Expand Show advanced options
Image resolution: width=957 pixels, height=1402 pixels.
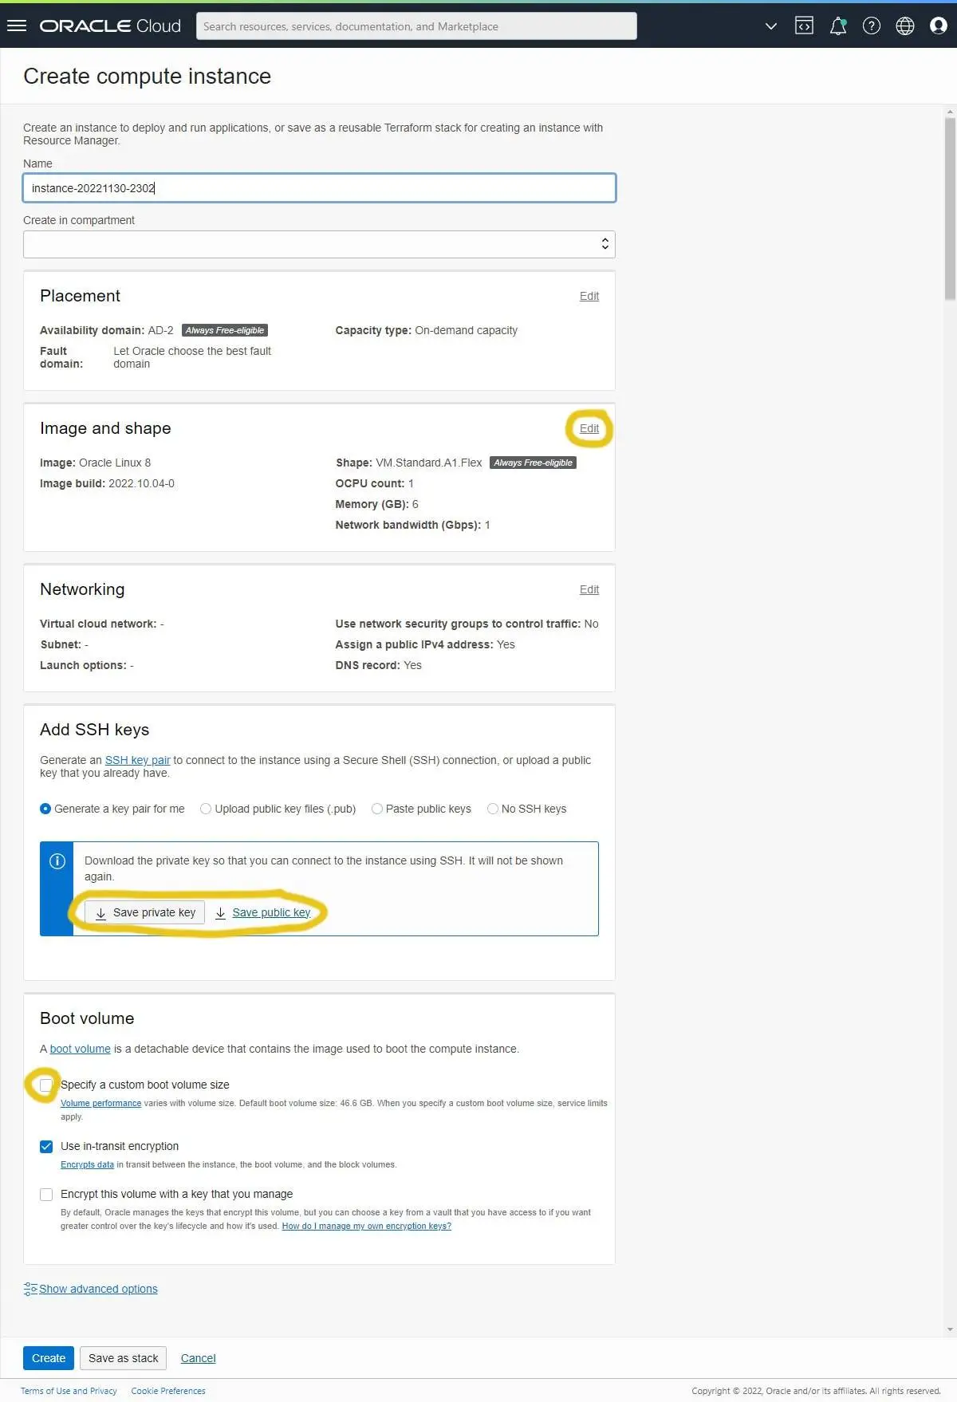pos(98,1289)
